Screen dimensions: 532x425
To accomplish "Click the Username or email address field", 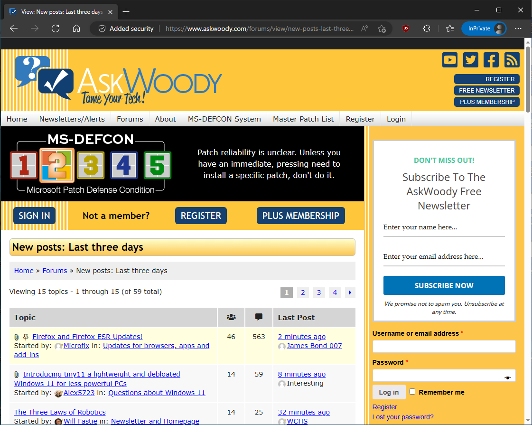I will (444, 346).
